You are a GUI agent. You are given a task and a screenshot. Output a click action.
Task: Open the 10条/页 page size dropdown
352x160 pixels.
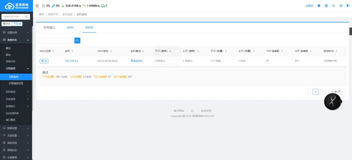tap(337, 92)
